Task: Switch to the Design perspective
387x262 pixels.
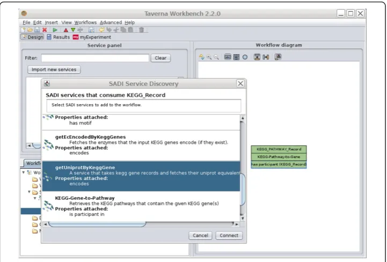Action: [x=32, y=37]
